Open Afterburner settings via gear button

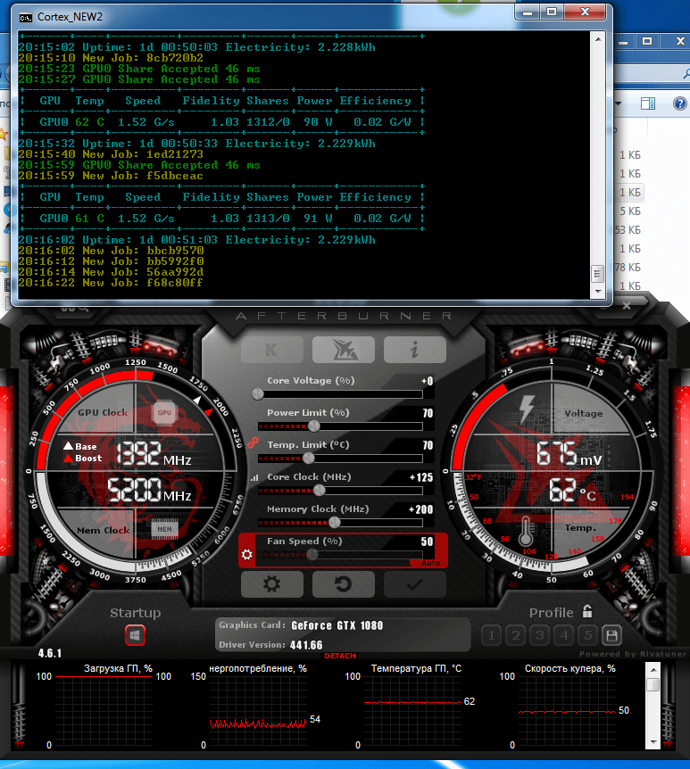[x=272, y=584]
